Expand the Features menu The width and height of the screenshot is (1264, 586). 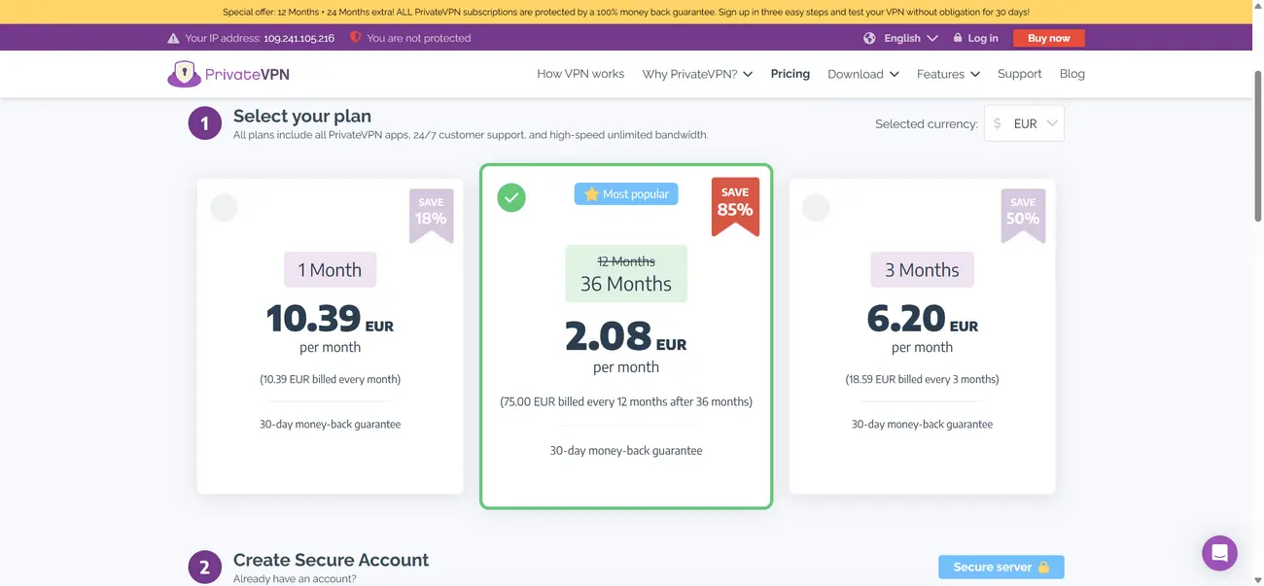click(948, 74)
